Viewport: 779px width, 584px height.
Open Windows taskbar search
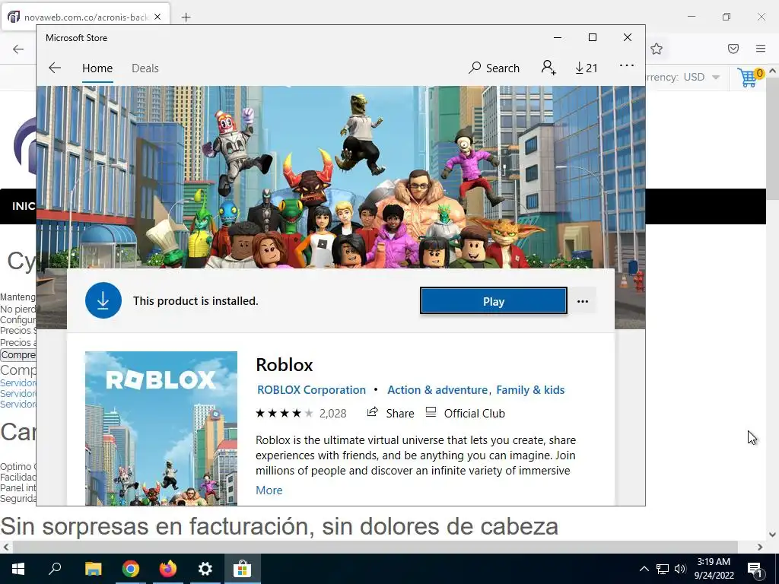point(55,569)
